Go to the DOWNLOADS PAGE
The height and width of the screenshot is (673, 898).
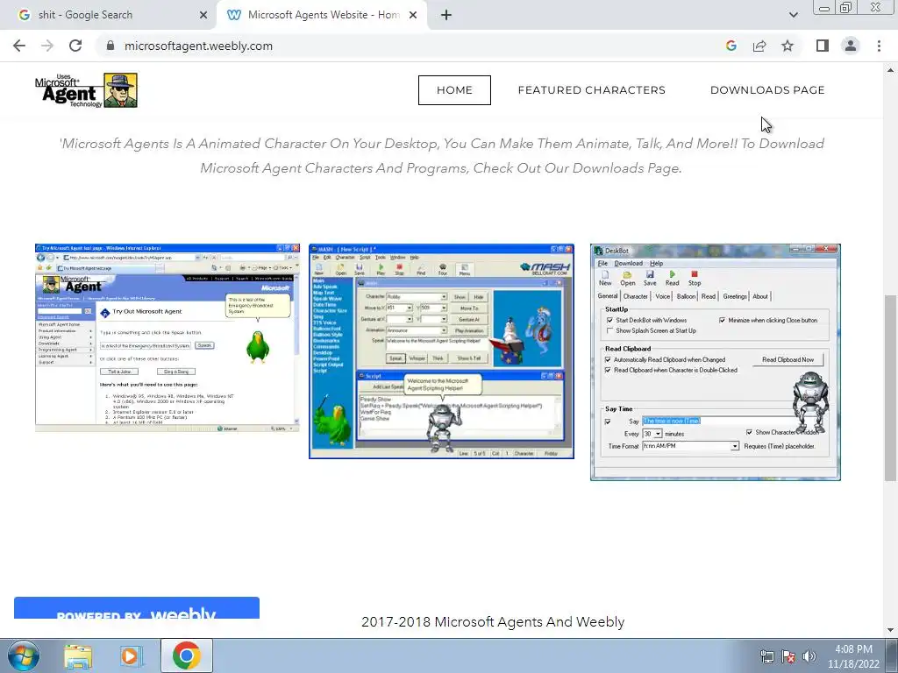click(767, 90)
